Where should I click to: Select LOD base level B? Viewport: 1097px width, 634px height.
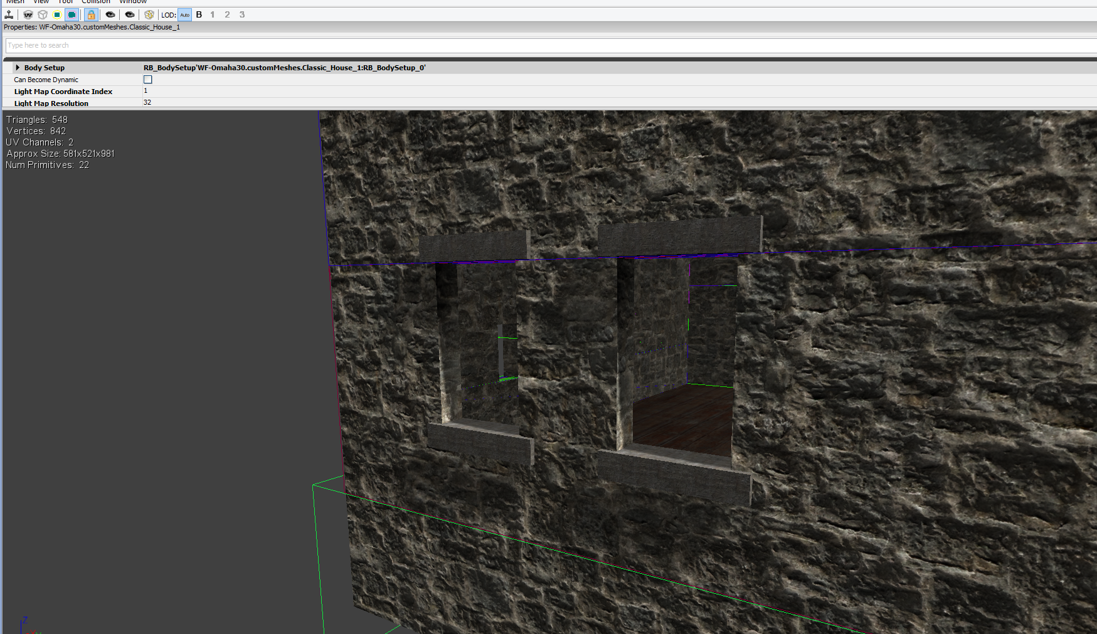click(x=199, y=14)
